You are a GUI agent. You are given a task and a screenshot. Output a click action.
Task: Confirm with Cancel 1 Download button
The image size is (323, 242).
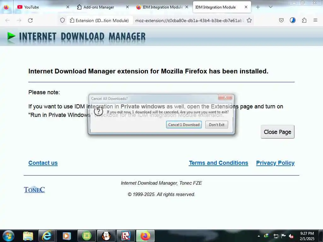[184, 124]
